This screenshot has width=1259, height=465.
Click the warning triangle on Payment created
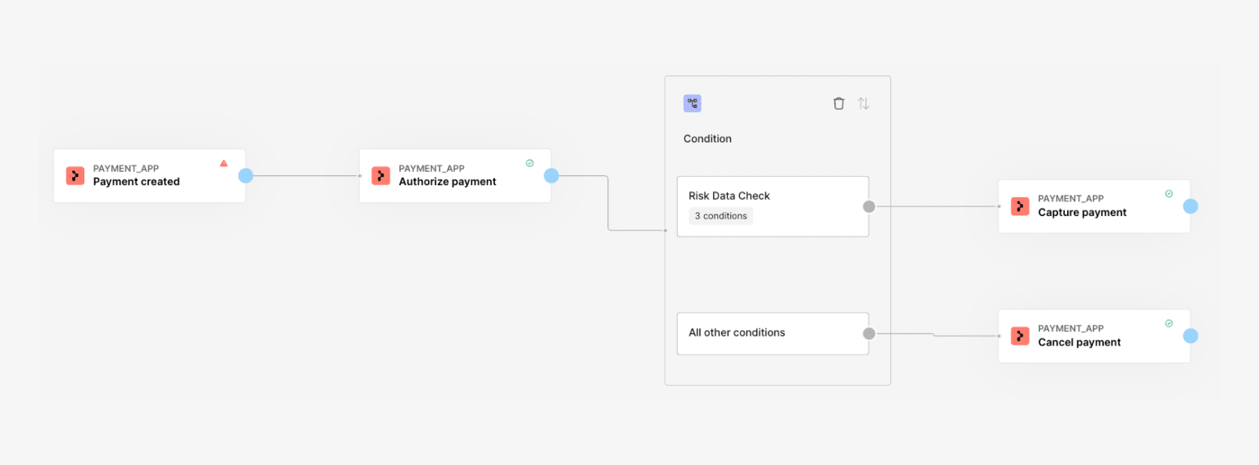pyautogui.click(x=224, y=163)
